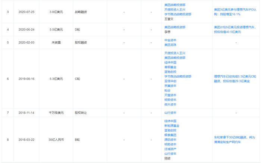Select row number 3
The image size is (261, 163).
8,12
